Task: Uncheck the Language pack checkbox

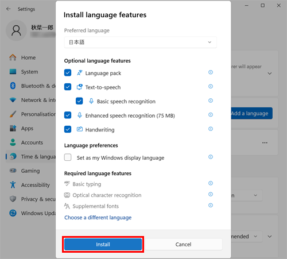Action: coord(68,73)
